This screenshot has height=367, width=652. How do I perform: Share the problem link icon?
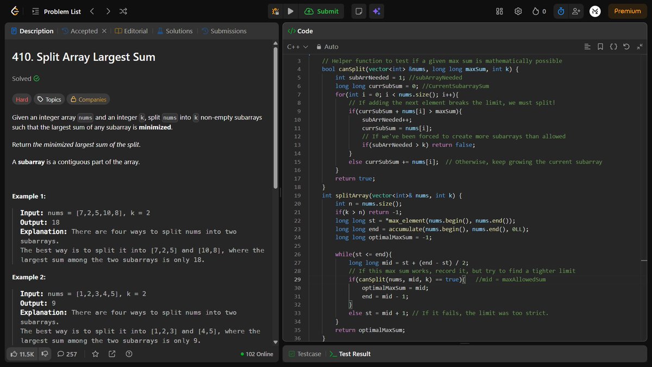click(x=112, y=354)
